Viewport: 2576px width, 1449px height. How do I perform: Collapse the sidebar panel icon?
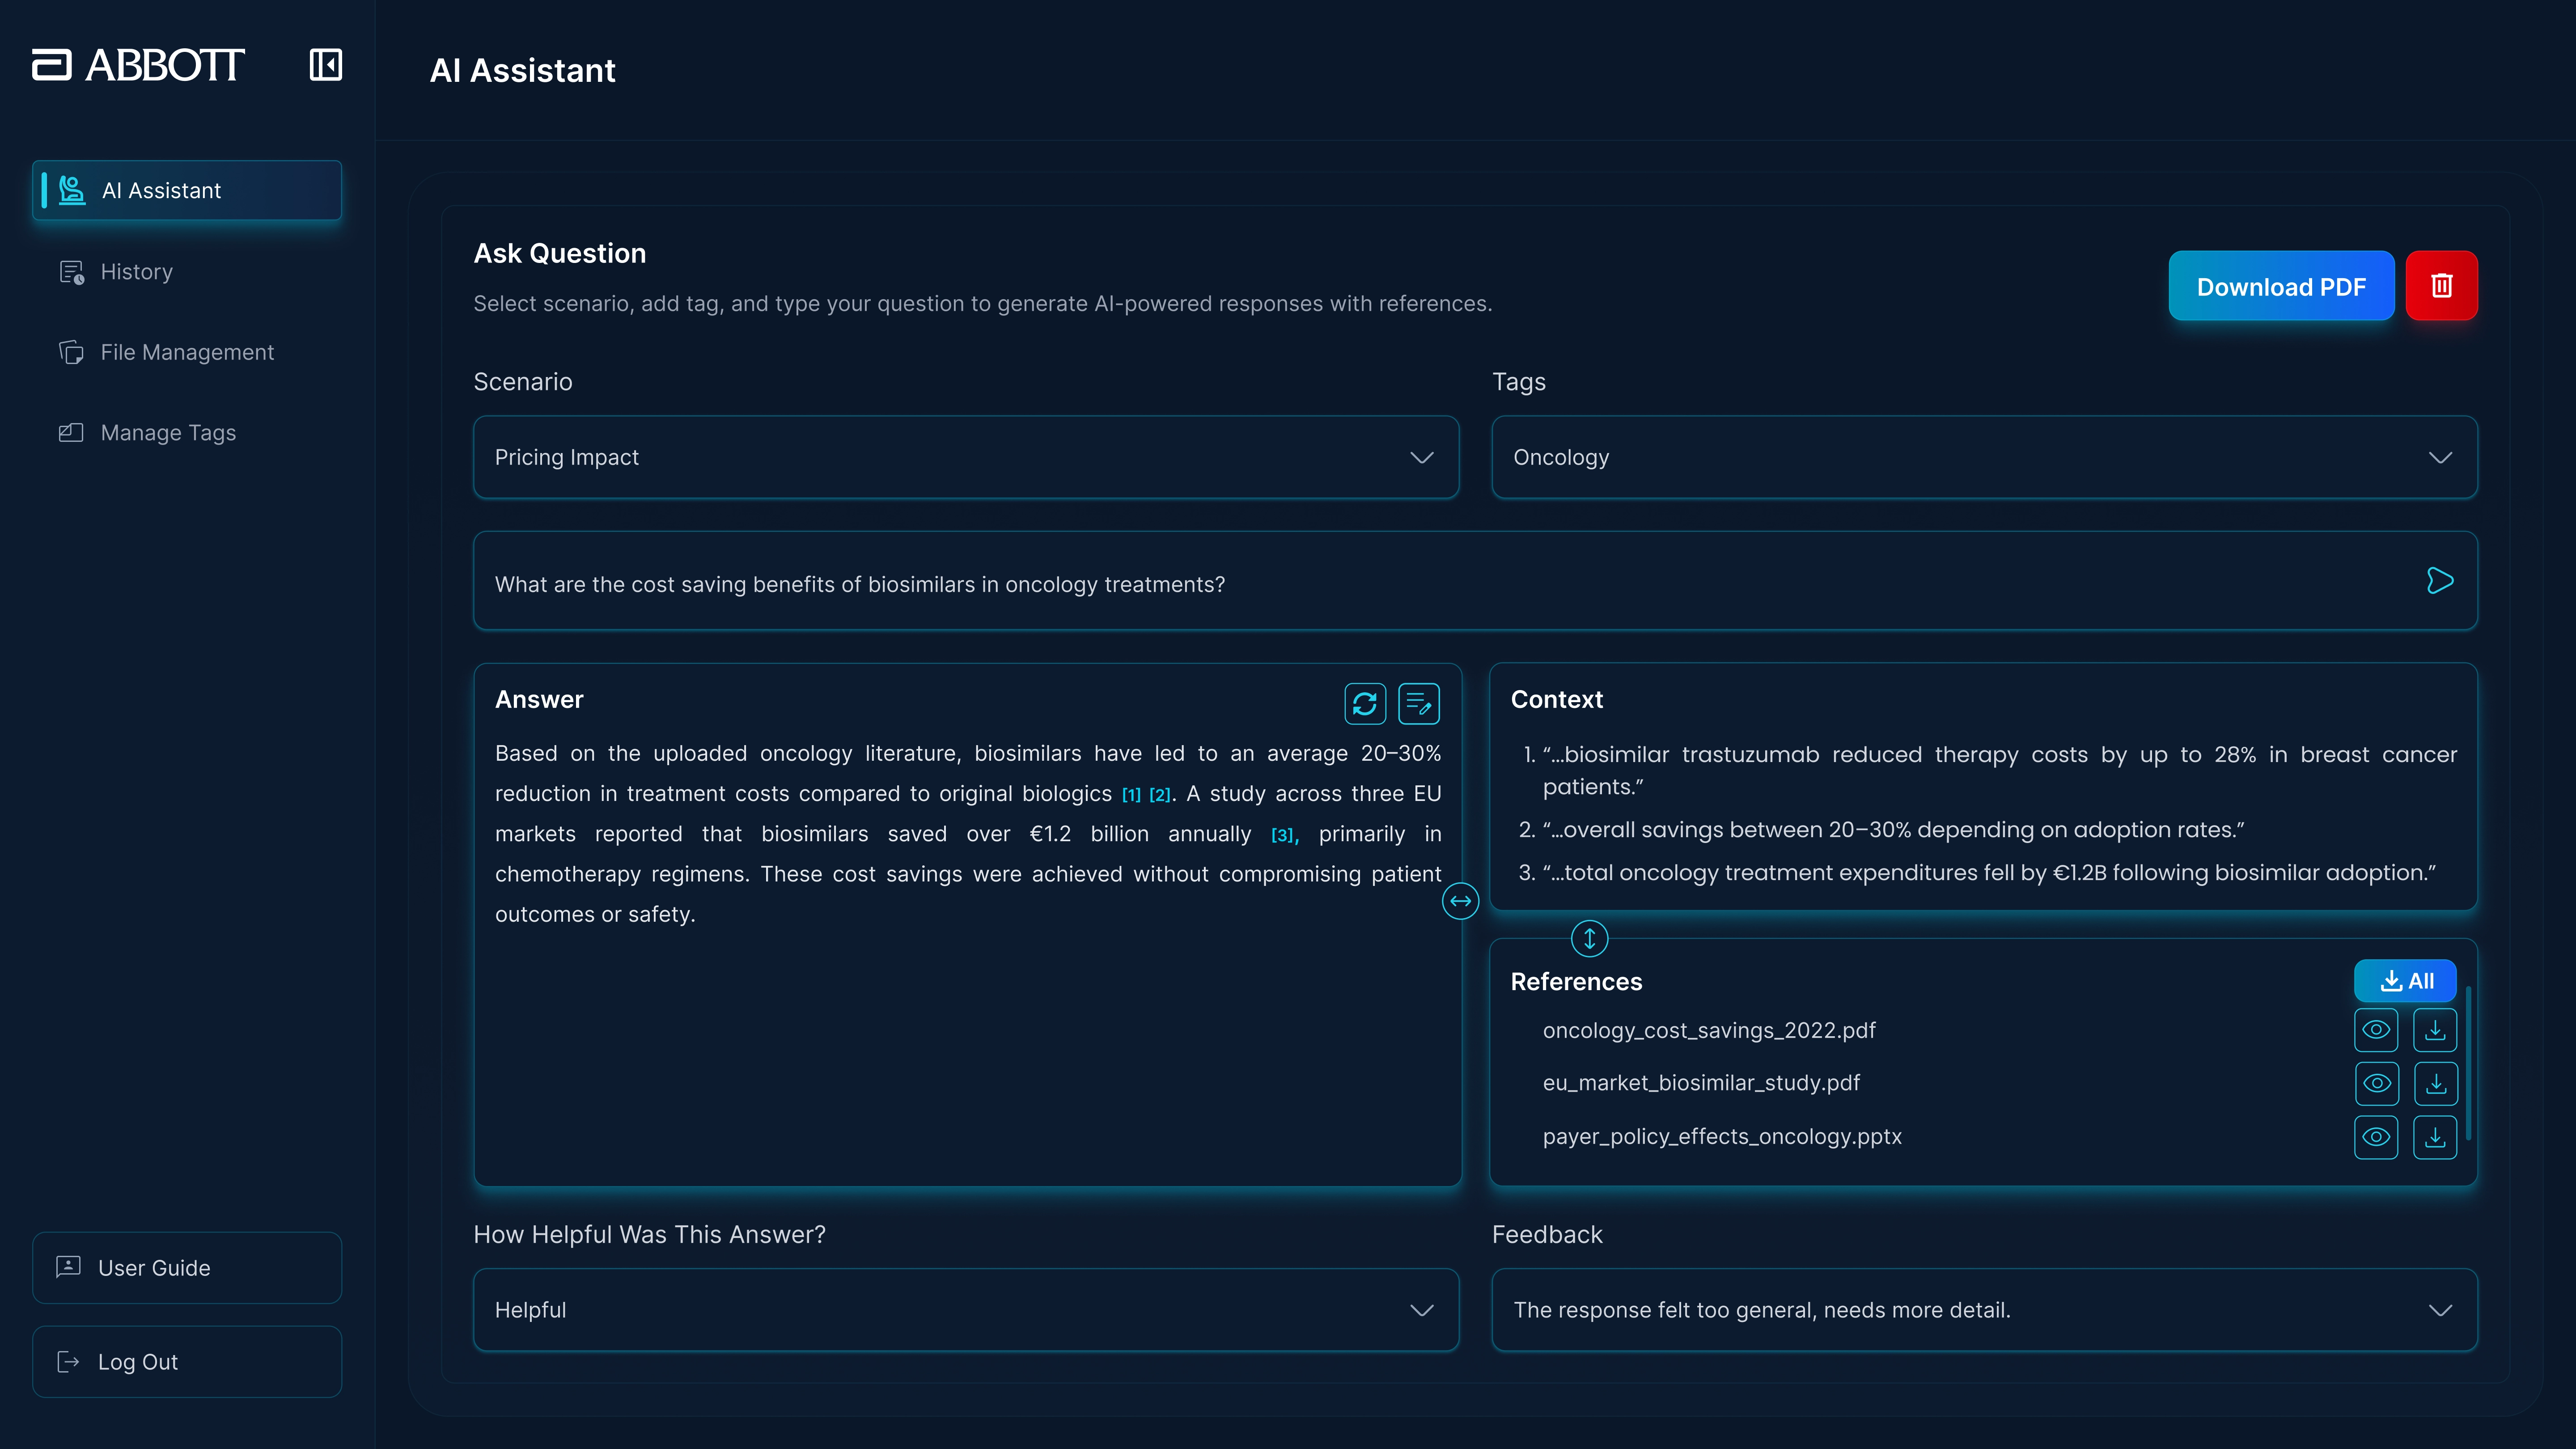325,65
